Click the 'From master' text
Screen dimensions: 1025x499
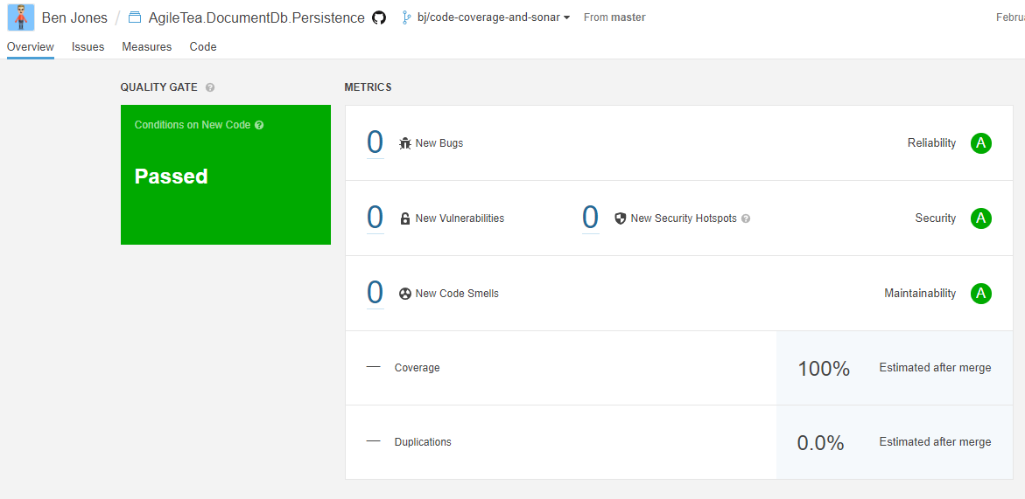(x=614, y=17)
